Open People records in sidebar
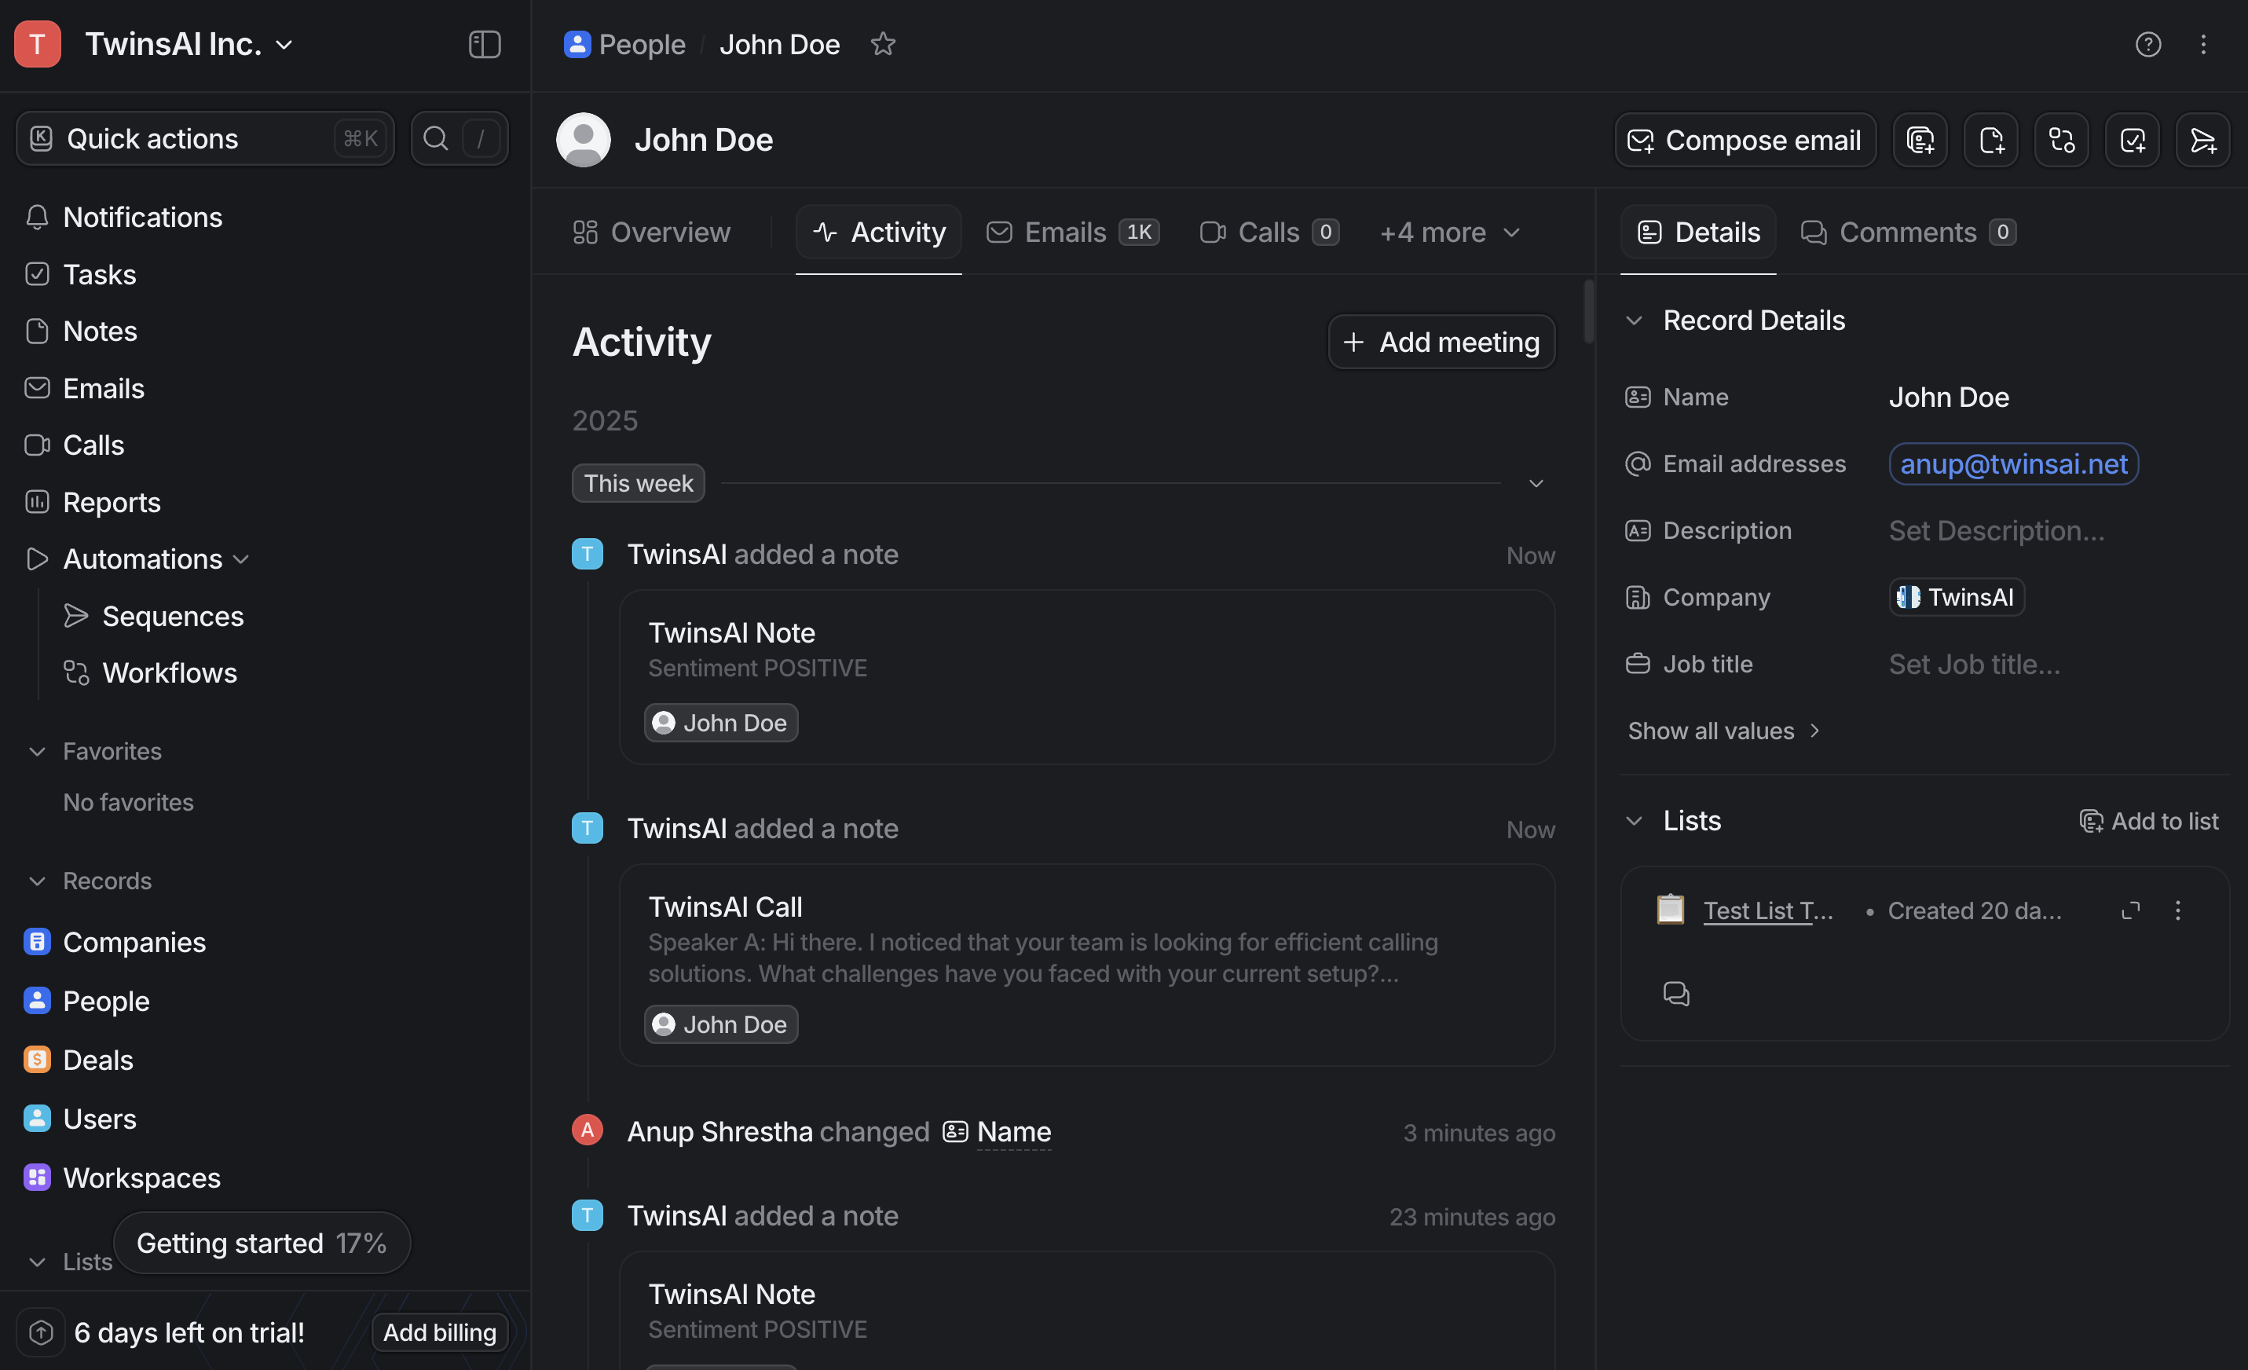2248x1370 pixels. coord(86,1002)
